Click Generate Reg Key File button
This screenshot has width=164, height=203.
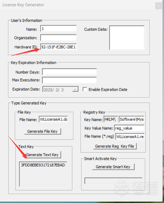coord(115,146)
